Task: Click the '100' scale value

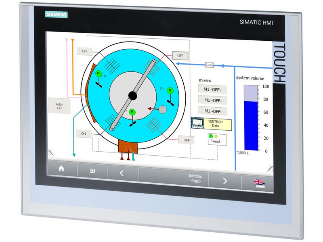Action: coord(266,86)
